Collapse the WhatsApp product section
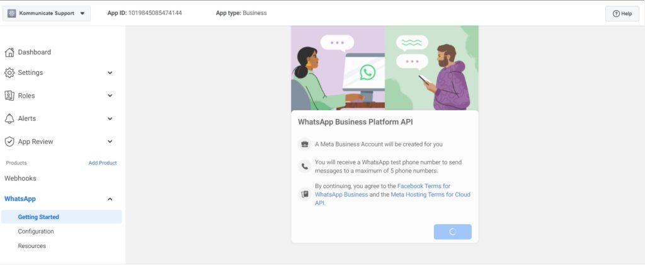Image resolution: width=645 pixels, height=265 pixels. point(110,199)
